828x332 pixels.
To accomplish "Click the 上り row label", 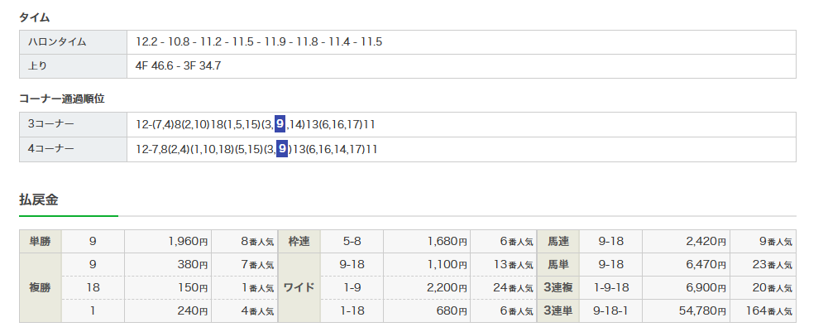I will click(38, 65).
